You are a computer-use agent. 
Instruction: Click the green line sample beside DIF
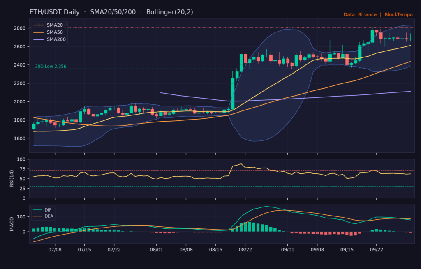point(37,210)
